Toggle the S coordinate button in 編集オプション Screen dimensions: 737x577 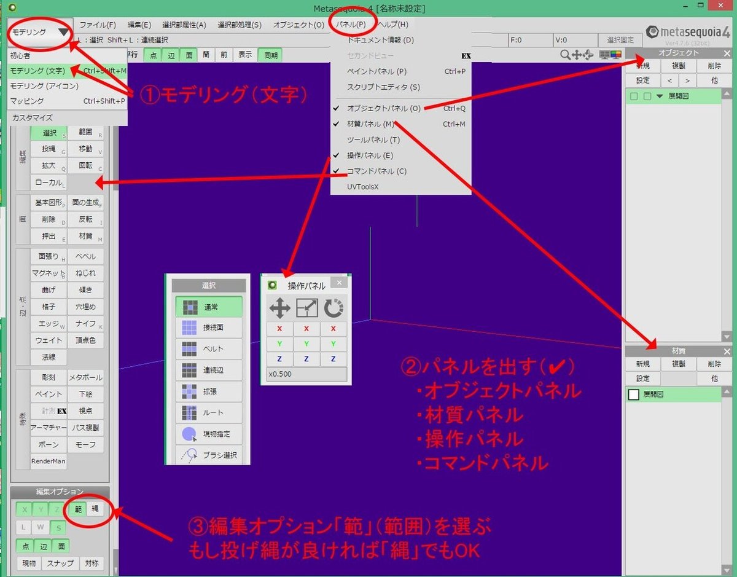pyautogui.click(x=58, y=527)
